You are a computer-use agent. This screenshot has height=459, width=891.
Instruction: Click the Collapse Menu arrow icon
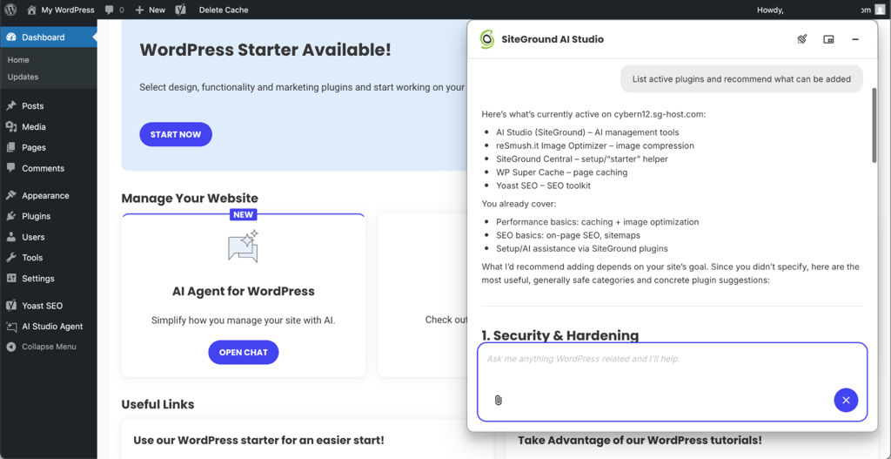[10, 347]
